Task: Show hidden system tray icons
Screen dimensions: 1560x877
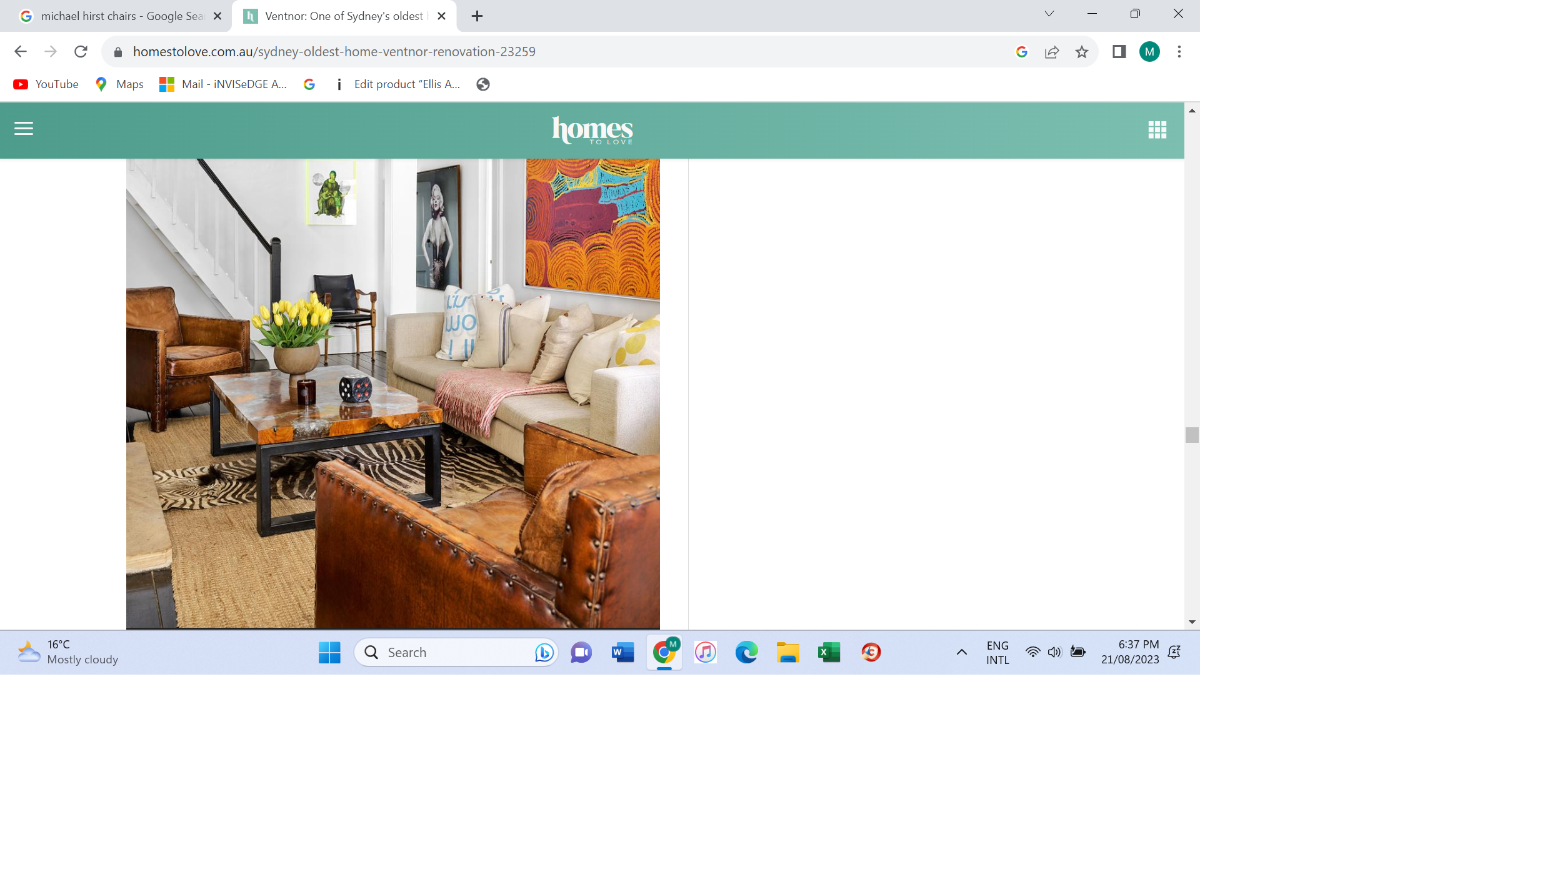Action: click(x=962, y=652)
